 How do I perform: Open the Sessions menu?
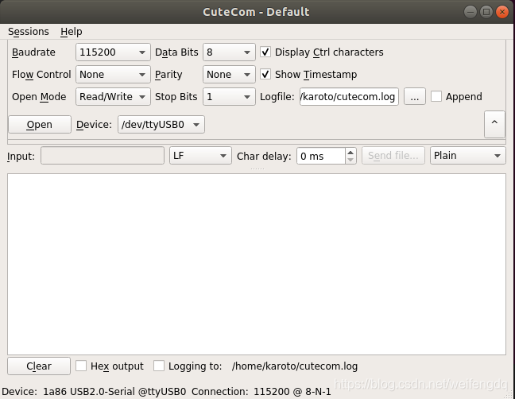point(29,32)
